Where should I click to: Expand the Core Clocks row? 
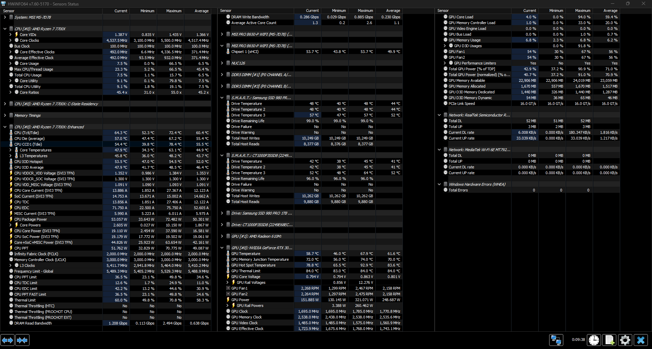point(10,40)
